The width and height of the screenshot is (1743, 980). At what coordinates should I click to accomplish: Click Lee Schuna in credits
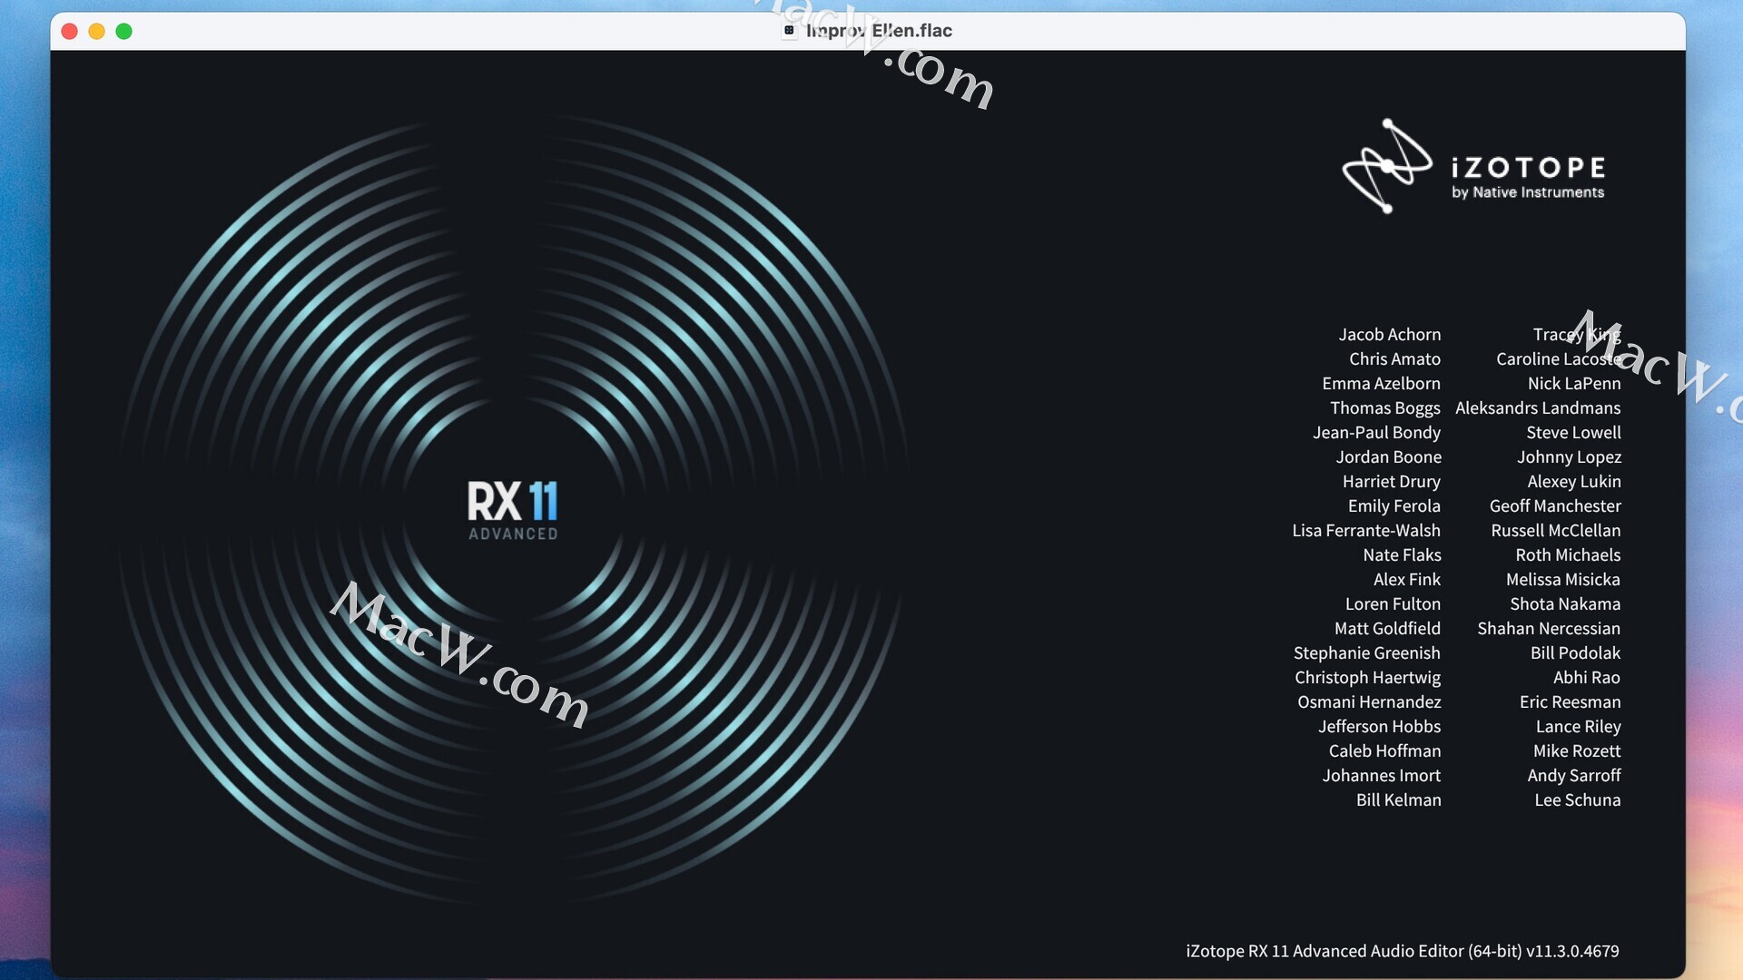pos(1577,800)
